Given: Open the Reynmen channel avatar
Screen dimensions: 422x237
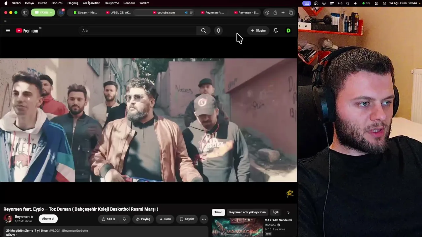Looking at the screenshot, I should point(8,219).
